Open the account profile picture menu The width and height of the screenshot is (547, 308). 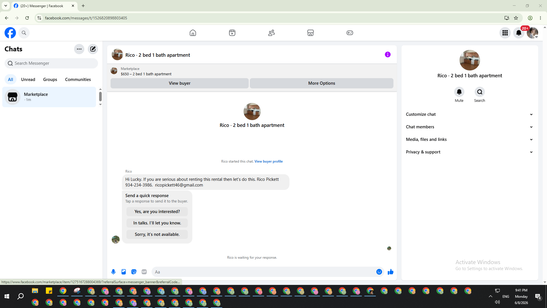point(532,33)
